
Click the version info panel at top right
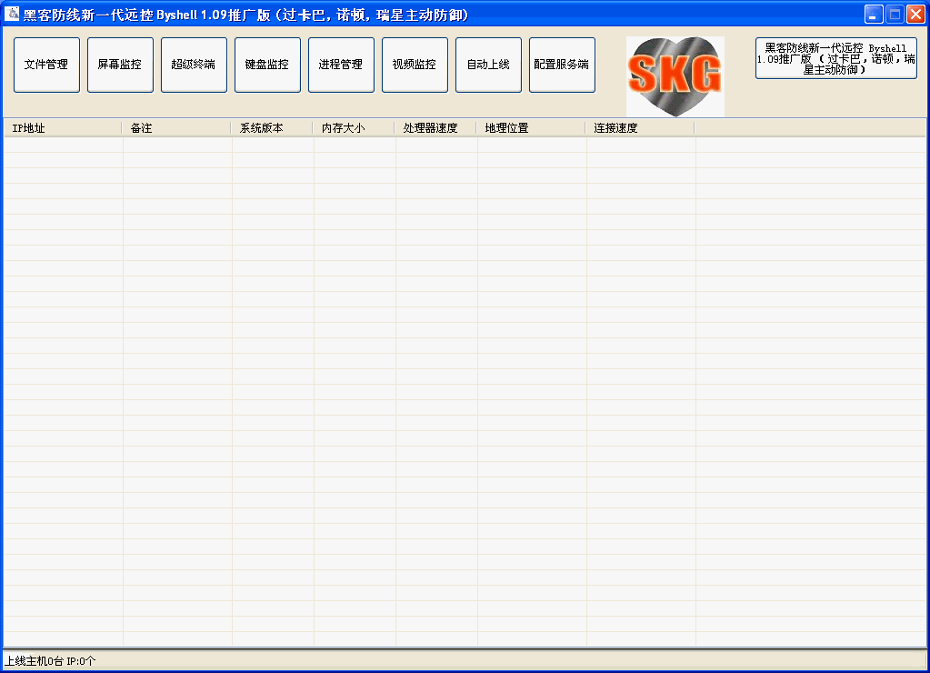tap(835, 57)
